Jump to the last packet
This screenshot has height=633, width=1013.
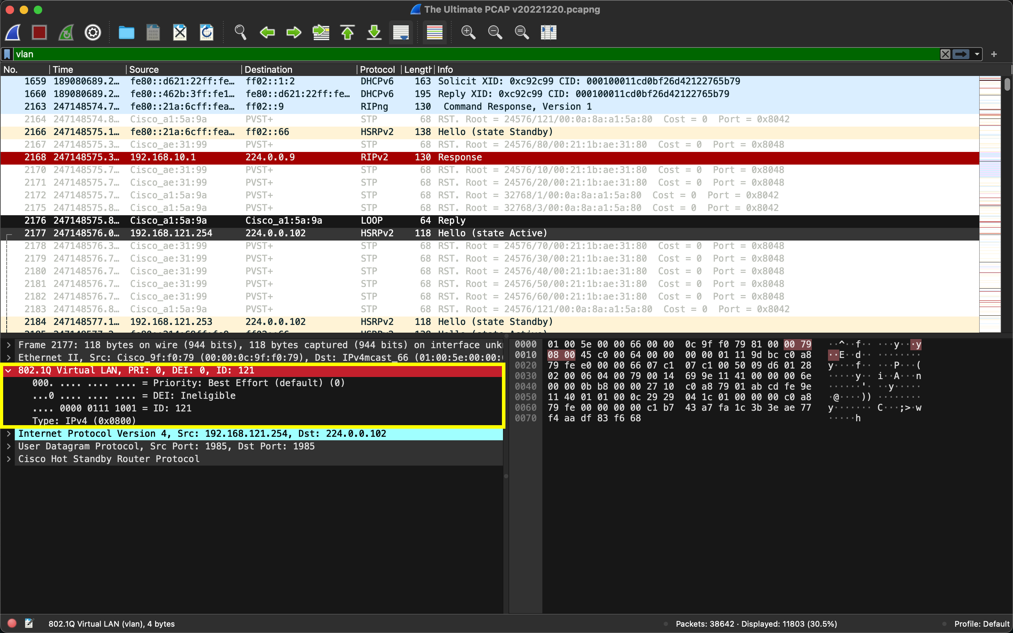(x=374, y=32)
